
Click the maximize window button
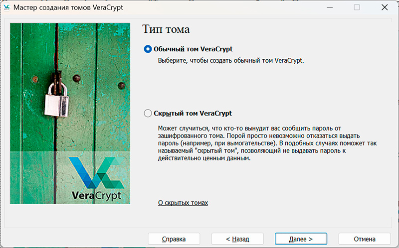point(357,8)
